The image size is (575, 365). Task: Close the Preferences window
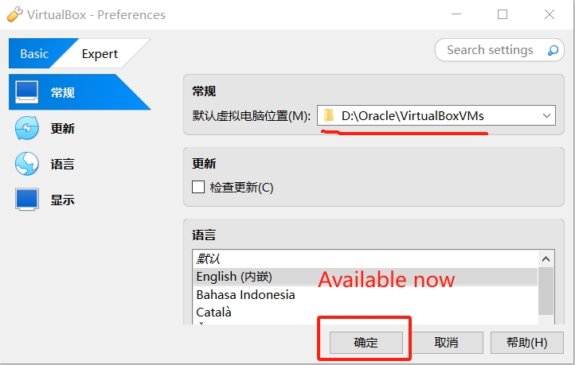(x=550, y=14)
